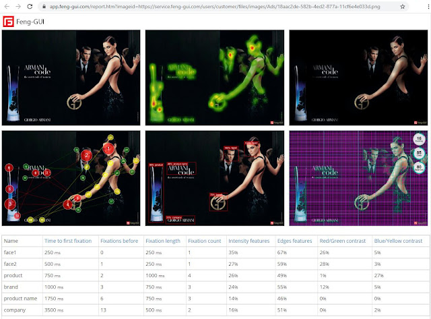Click the 1000 ms fixation length for product
The height and width of the screenshot is (319, 431).
click(155, 276)
